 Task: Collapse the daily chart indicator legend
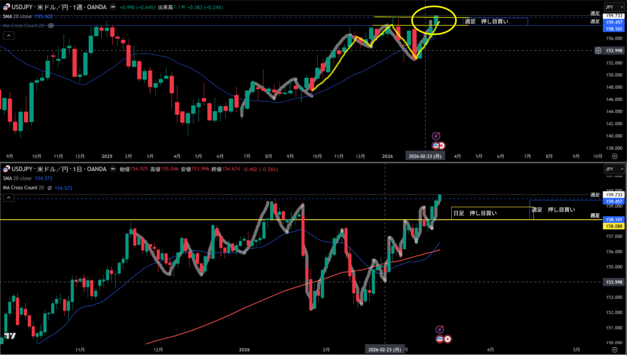click(x=9, y=198)
